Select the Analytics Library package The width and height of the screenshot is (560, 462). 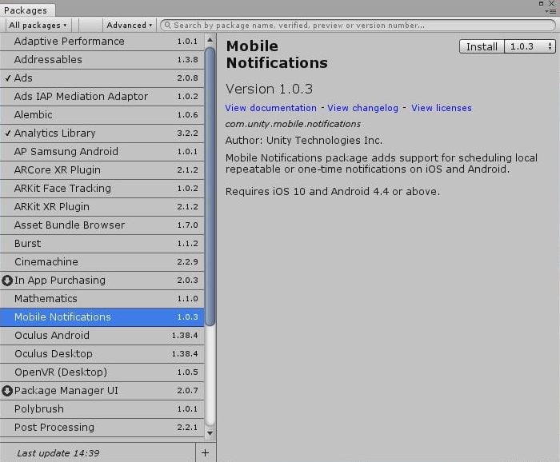pos(102,133)
